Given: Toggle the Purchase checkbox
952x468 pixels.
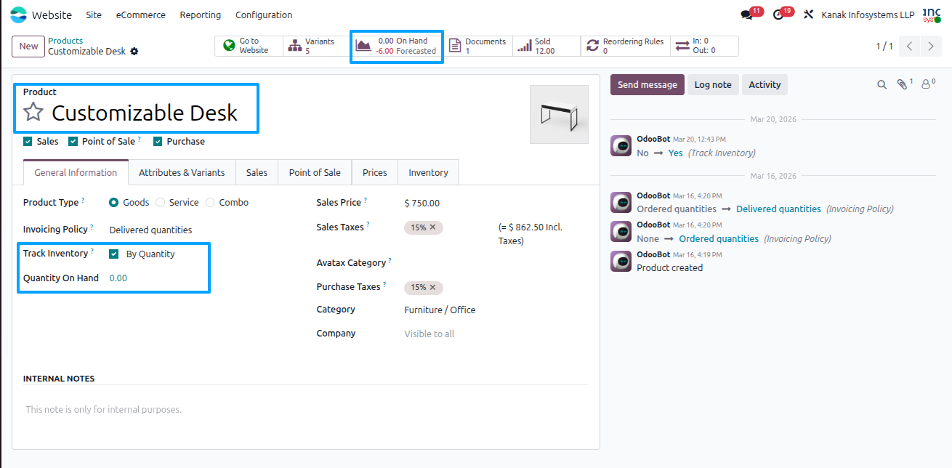Looking at the screenshot, I should [157, 142].
